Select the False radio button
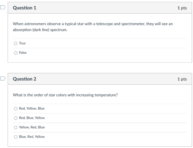 pos(16,53)
